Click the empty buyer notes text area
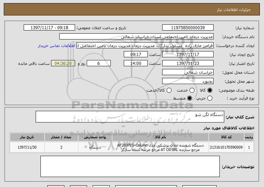The width and height of the screenshot is (264, 187). [x=130, y=166]
